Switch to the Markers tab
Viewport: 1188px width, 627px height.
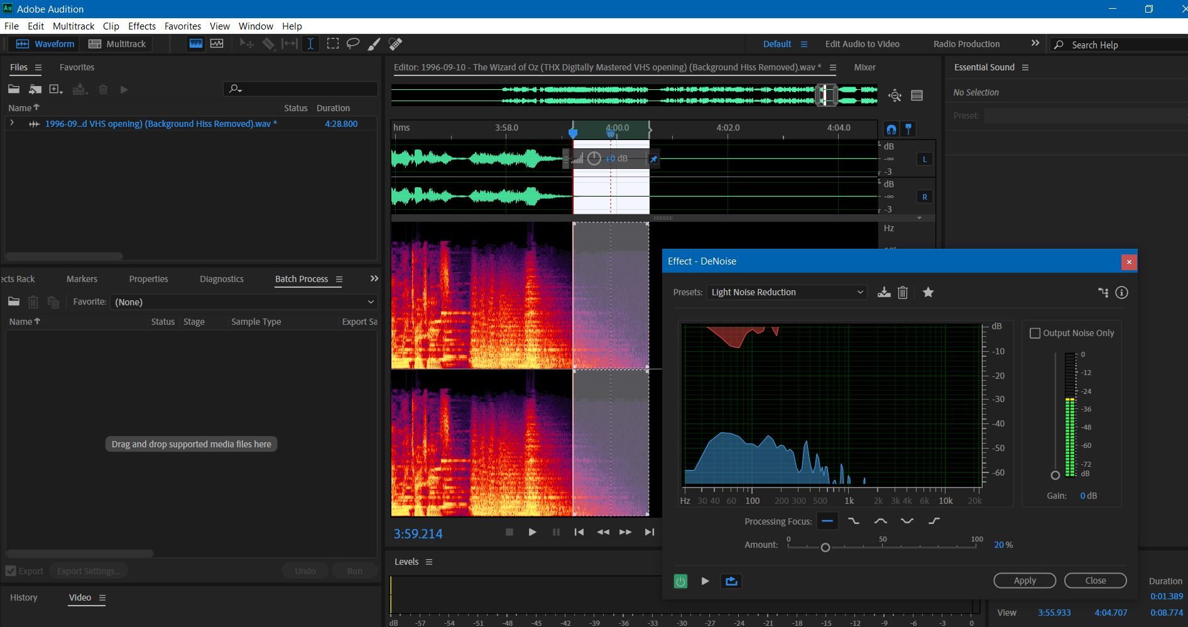coord(82,279)
